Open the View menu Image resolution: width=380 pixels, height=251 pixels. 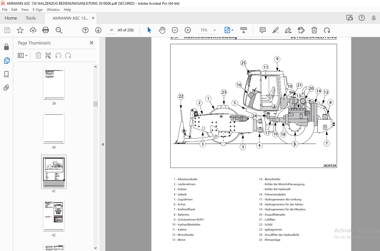[25, 10]
